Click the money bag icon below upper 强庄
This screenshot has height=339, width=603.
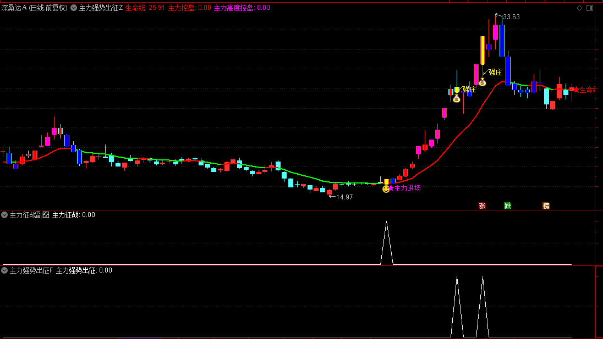483,82
